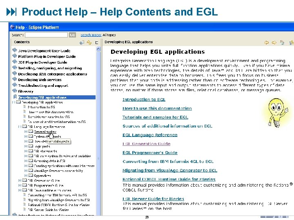Click the book icon next to Java Development User Guide
The image size is (294, 220).
pos(15,50)
